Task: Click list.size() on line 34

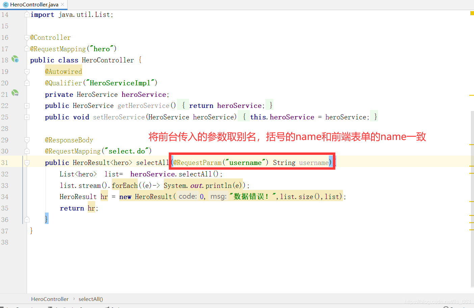Action: pos(300,197)
